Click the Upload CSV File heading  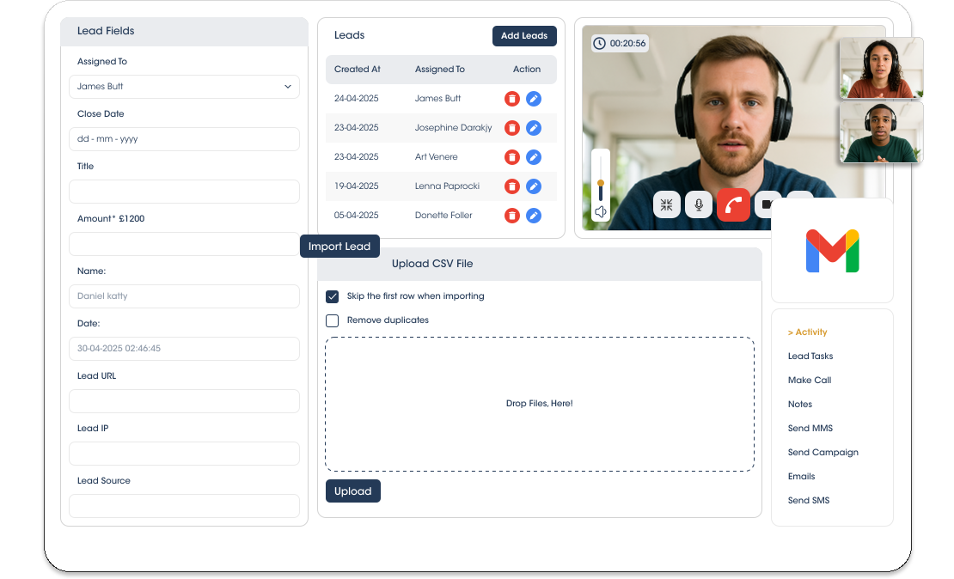[432, 264]
